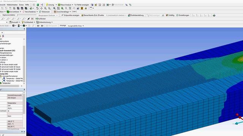Click the red H-shaped icon beside Aufdicken
Screen dimensions: 243x136
(32, 19)
